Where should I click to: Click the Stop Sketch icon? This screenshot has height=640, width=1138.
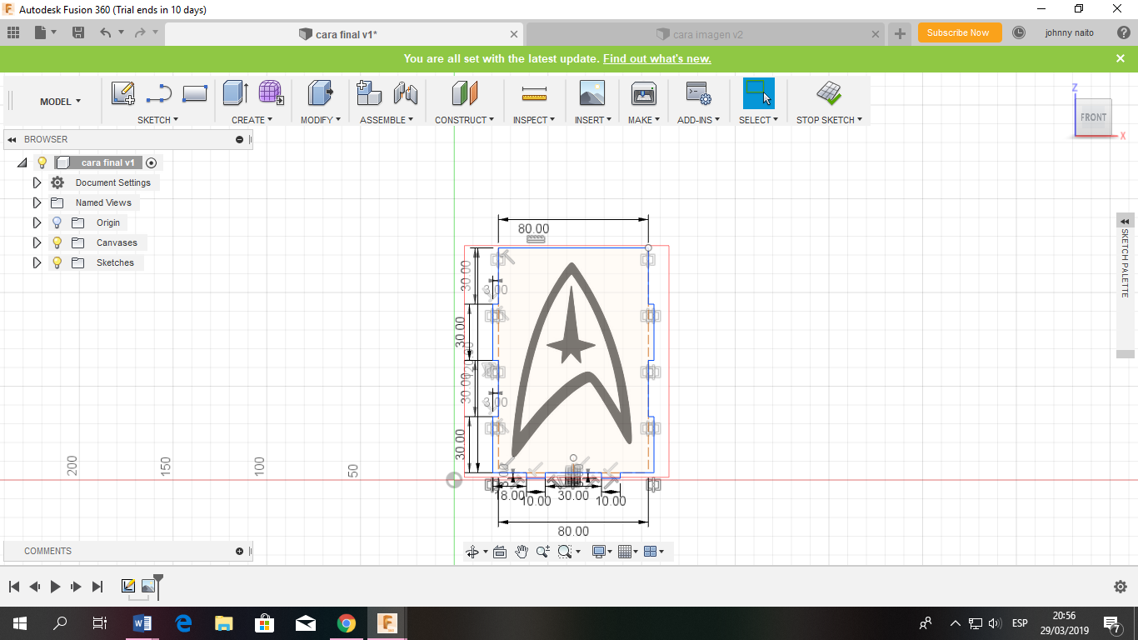[828, 92]
